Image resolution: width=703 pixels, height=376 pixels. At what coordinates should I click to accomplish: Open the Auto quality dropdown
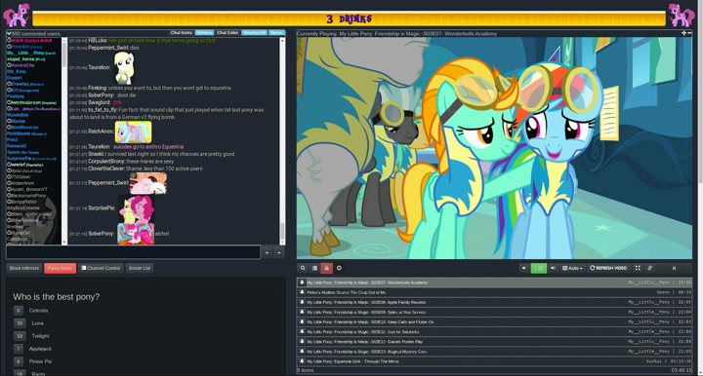pos(572,268)
